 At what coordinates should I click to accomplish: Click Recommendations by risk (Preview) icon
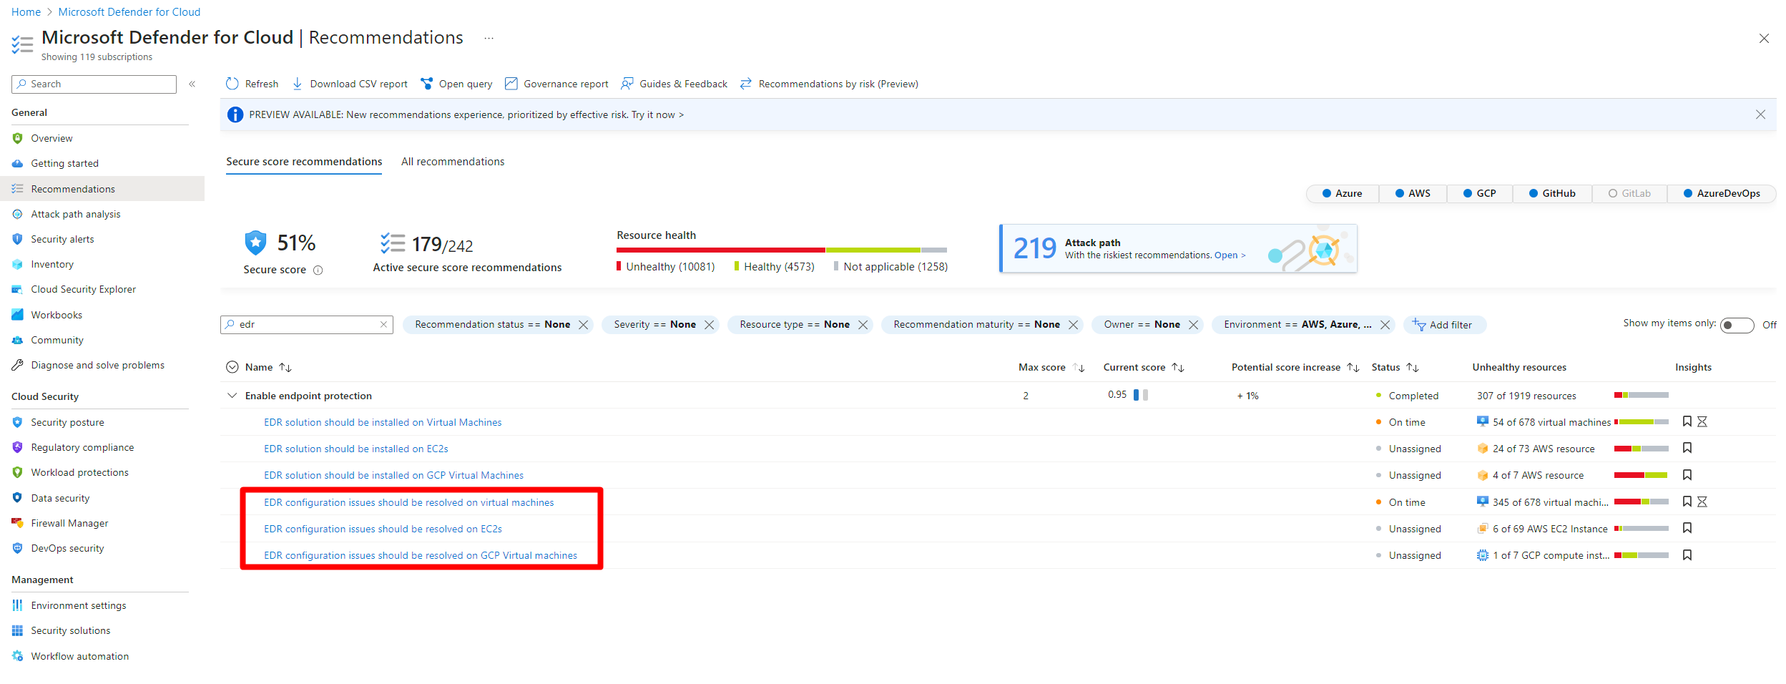pos(746,84)
